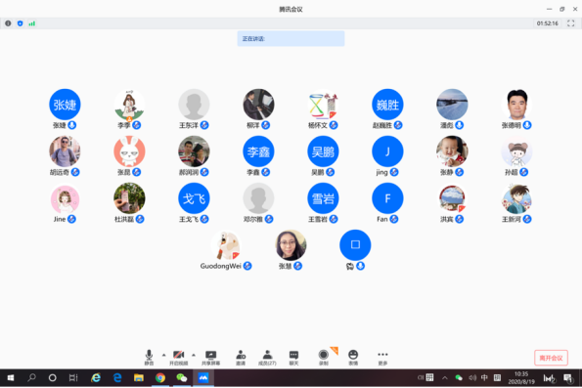Viewport: 582px width, 388px height.
Task: Expand audio options arrow beside microphone
Action: pyautogui.click(x=163, y=355)
